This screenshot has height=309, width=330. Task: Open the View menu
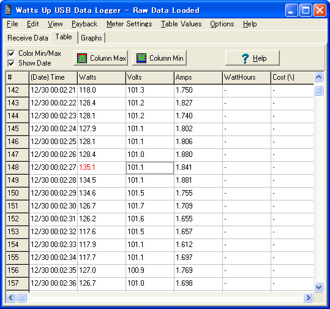(x=55, y=24)
